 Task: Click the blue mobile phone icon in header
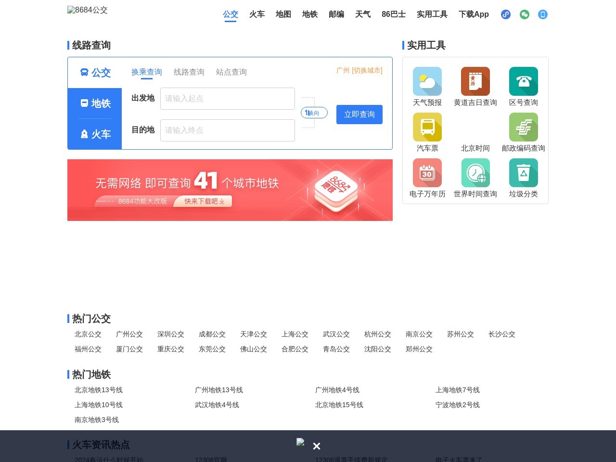coord(543,14)
